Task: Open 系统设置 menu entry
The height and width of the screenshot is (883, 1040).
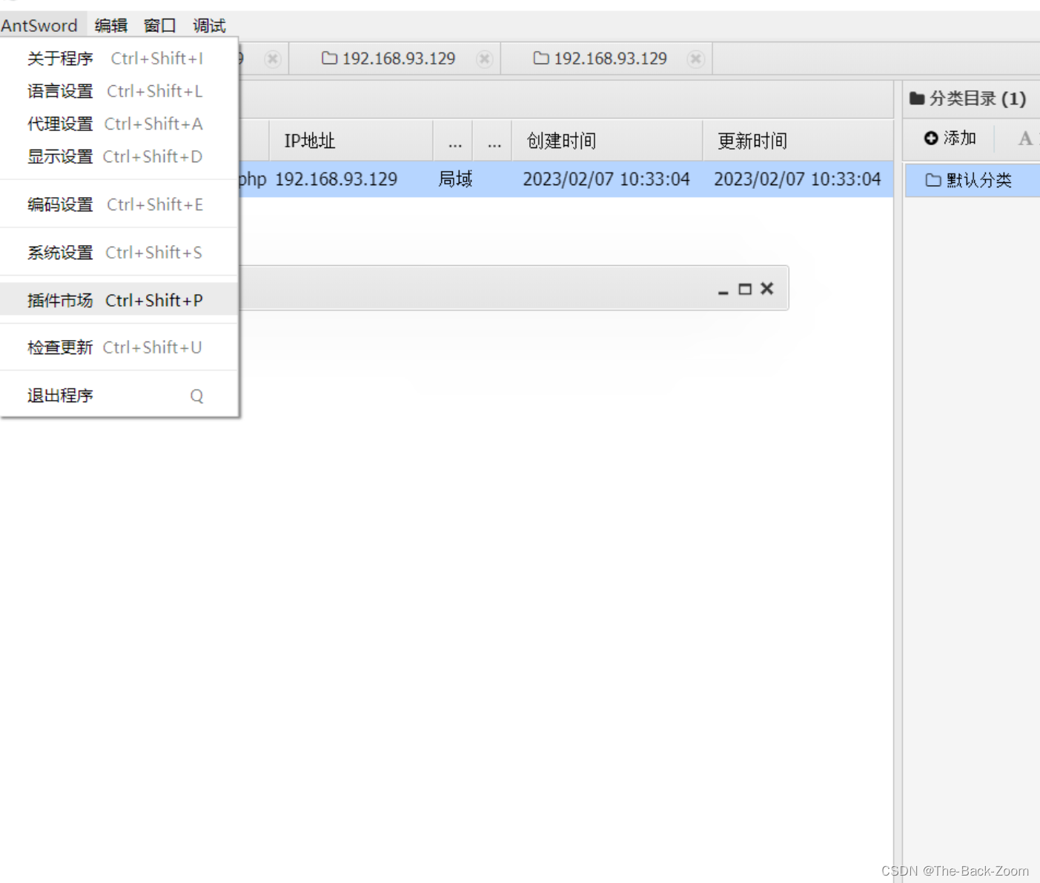Action: tap(119, 253)
